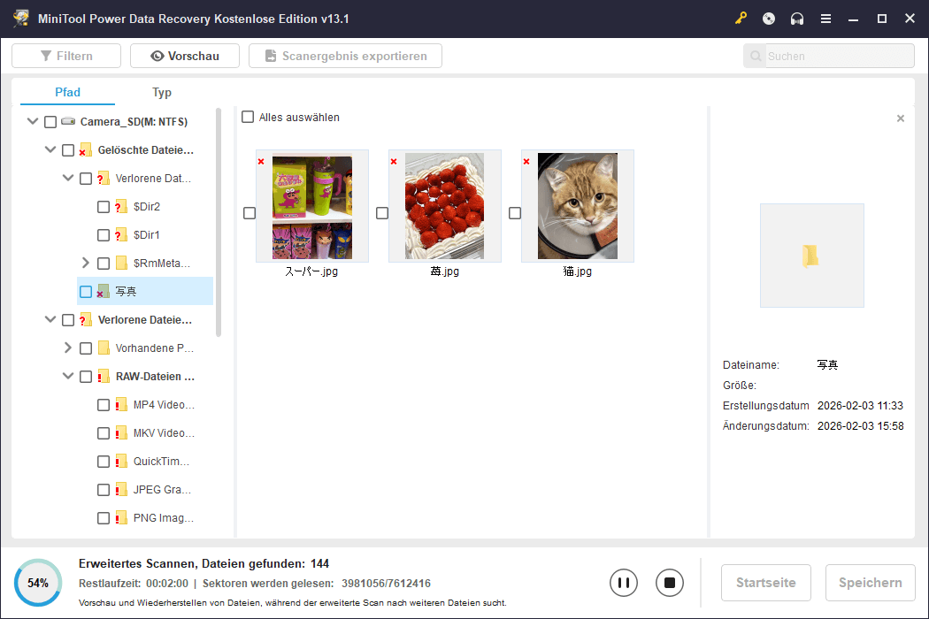Click the MiniTool app logo icon
Image resolution: width=929 pixels, height=619 pixels.
pyautogui.click(x=21, y=19)
